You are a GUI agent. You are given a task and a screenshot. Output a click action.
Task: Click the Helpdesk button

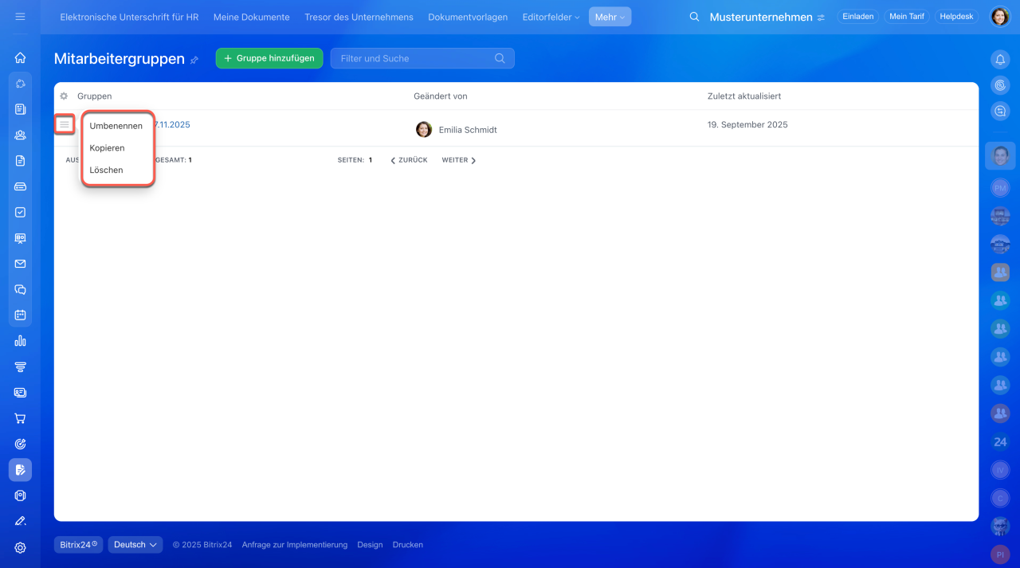coord(957,17)
